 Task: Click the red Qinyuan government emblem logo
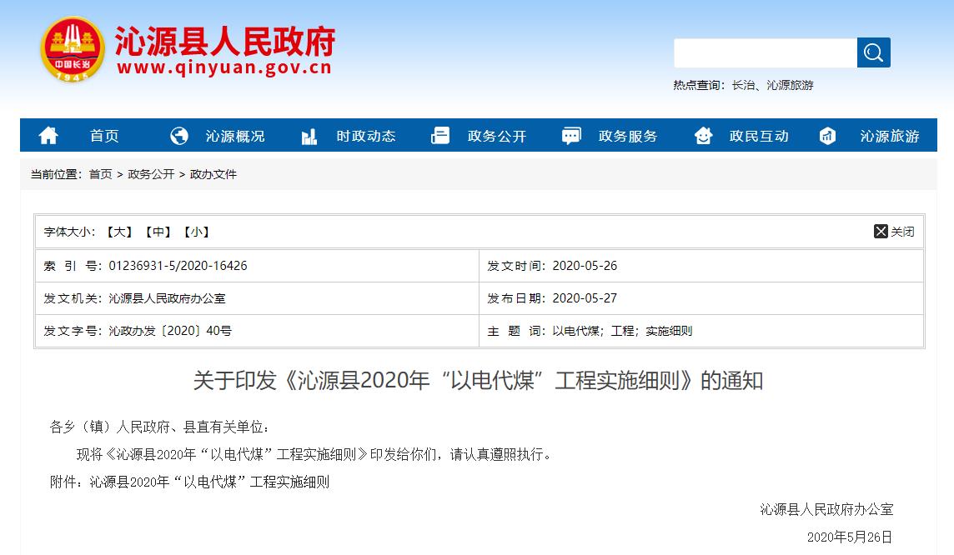pos(73,48)
